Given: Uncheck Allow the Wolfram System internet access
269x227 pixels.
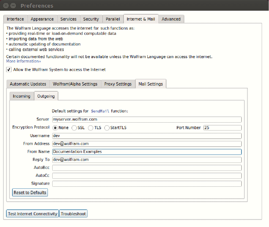Looking at the screenshot, I should (x=9, y=70).
